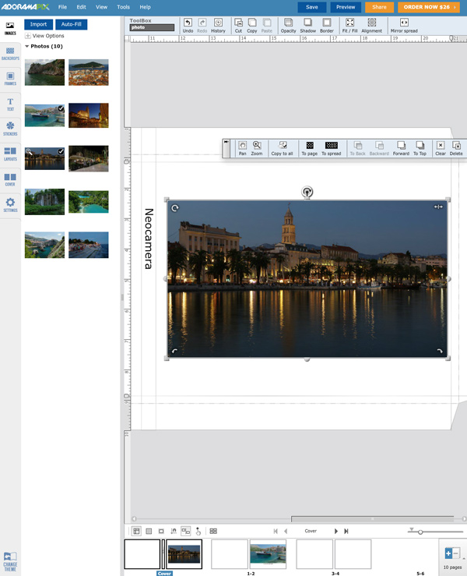Click the rotate handle above the photo
Screen dimensions: 467x576
307,192
